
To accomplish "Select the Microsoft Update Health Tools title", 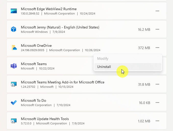I will pyautogui.click(x=45, y=119).
